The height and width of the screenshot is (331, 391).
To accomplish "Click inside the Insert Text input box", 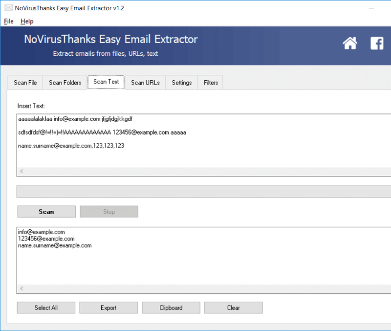I will 204,145.
